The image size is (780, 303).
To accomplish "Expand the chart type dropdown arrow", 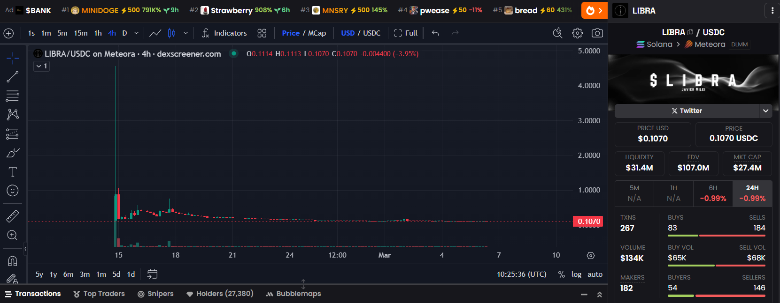I will point(186,33).
